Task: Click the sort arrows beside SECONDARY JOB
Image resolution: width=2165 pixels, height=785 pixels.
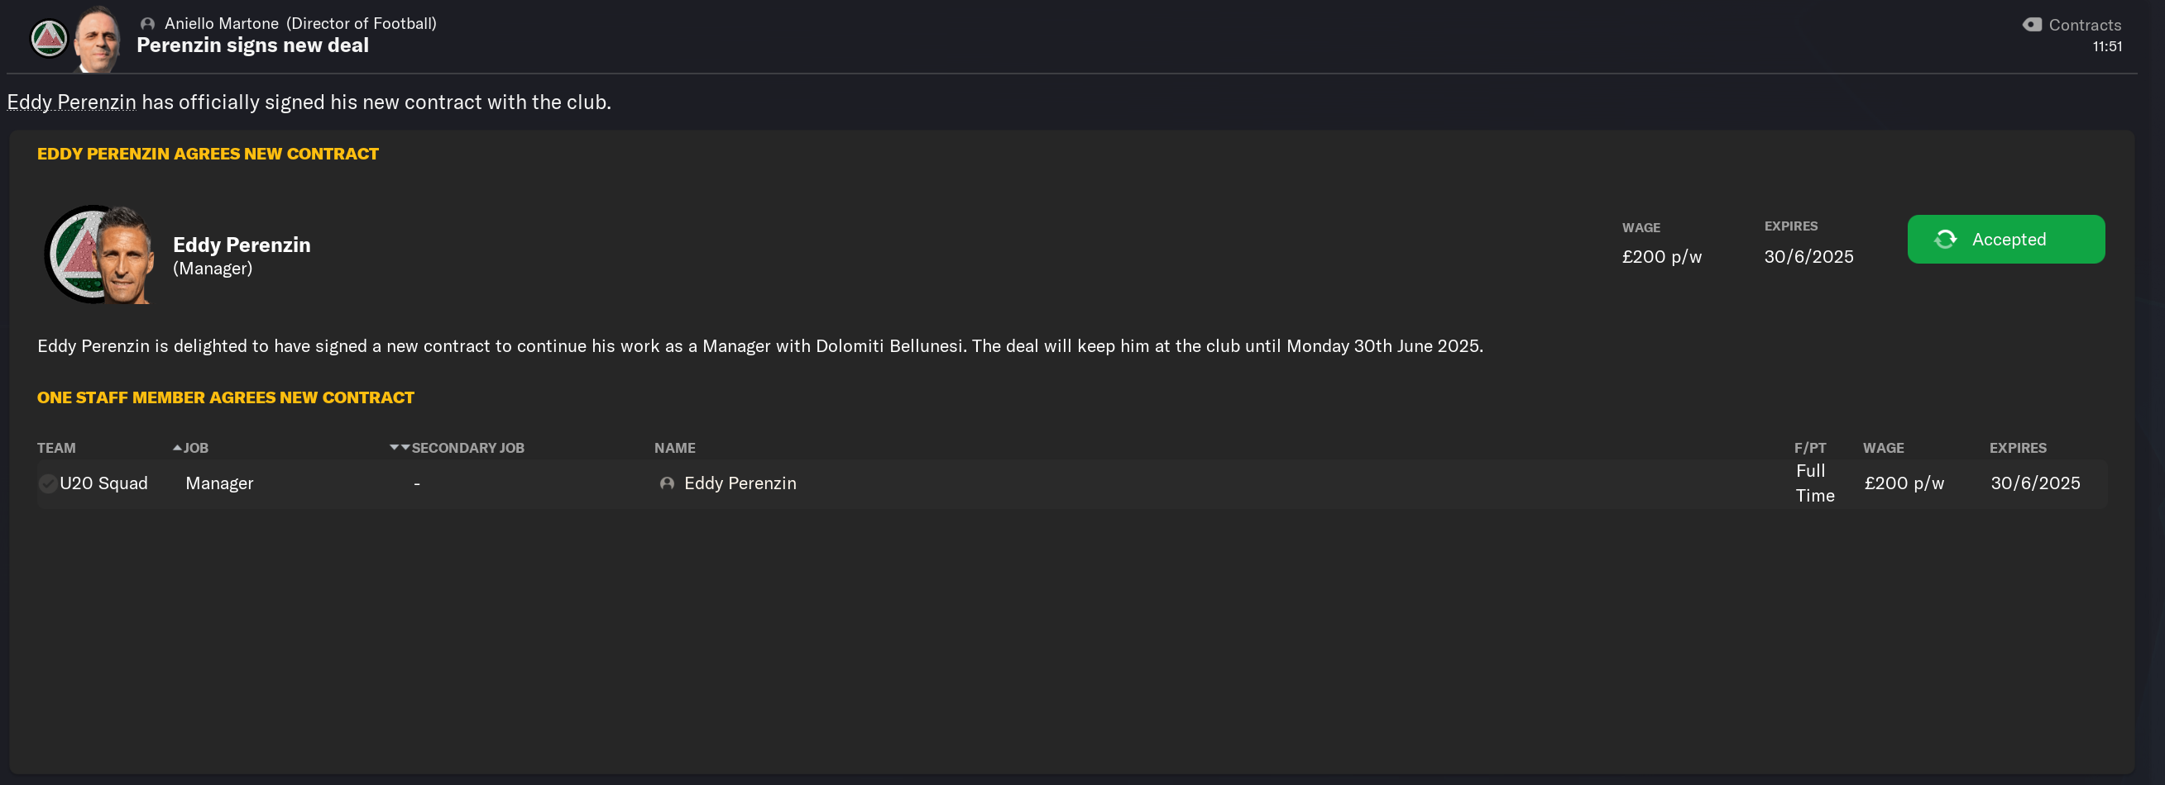Action: (400, 449)
